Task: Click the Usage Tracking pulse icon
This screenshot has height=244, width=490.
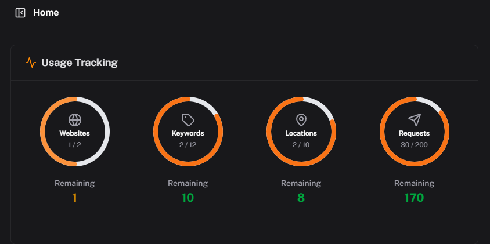Action: [x=31, y=63]
